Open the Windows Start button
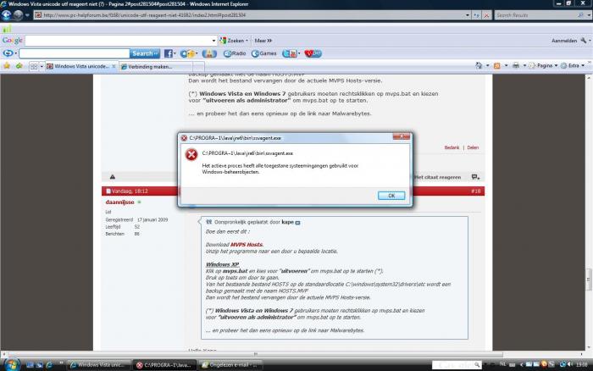The image size is (593, 371). coord(11,364)
